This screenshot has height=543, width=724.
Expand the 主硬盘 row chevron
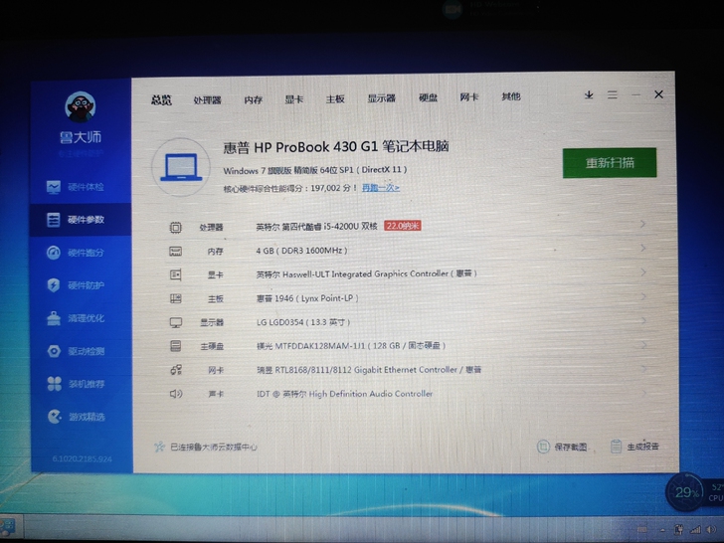(x=643, y=344)
